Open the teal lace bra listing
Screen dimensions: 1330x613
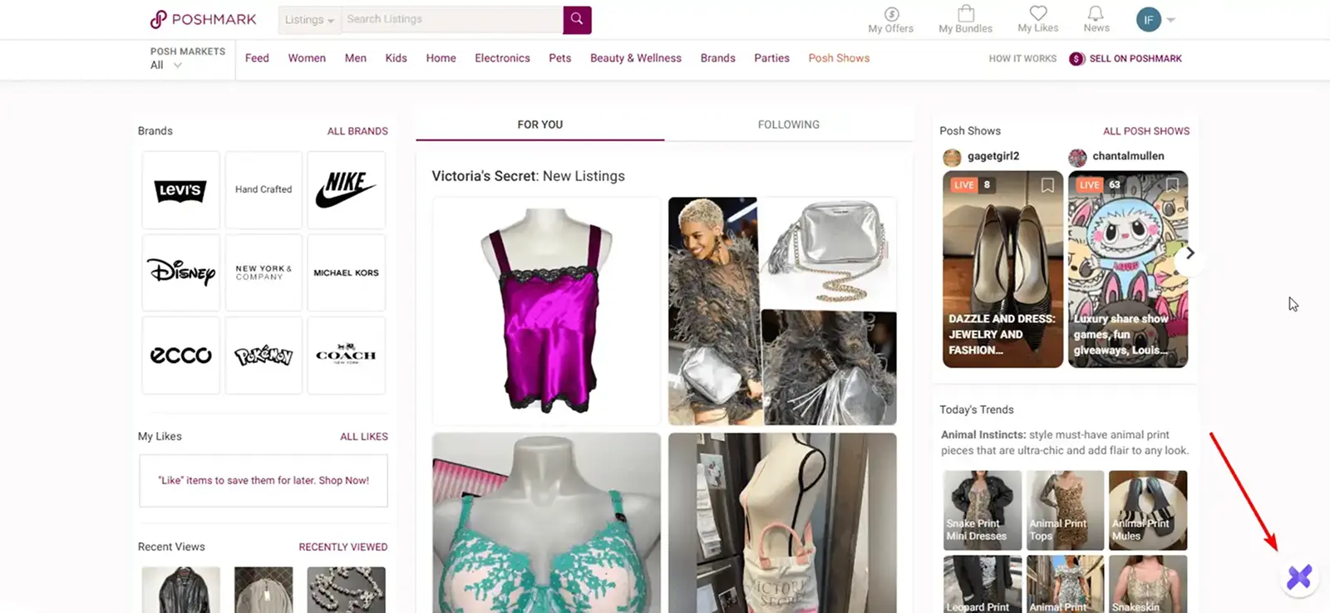[546, 522]
